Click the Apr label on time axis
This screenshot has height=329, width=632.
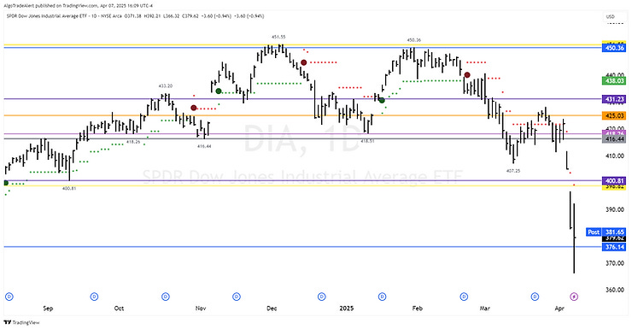tap(559, 308)
